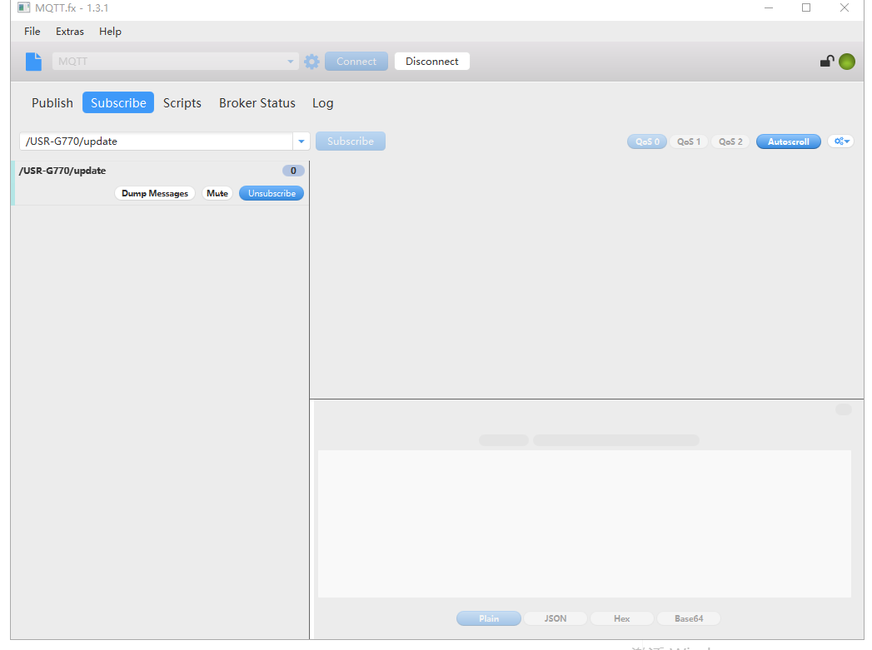Click the unlocked padlock icon
Image resolution: width=872 pixels, height=650 pixels.
(827, 61)
